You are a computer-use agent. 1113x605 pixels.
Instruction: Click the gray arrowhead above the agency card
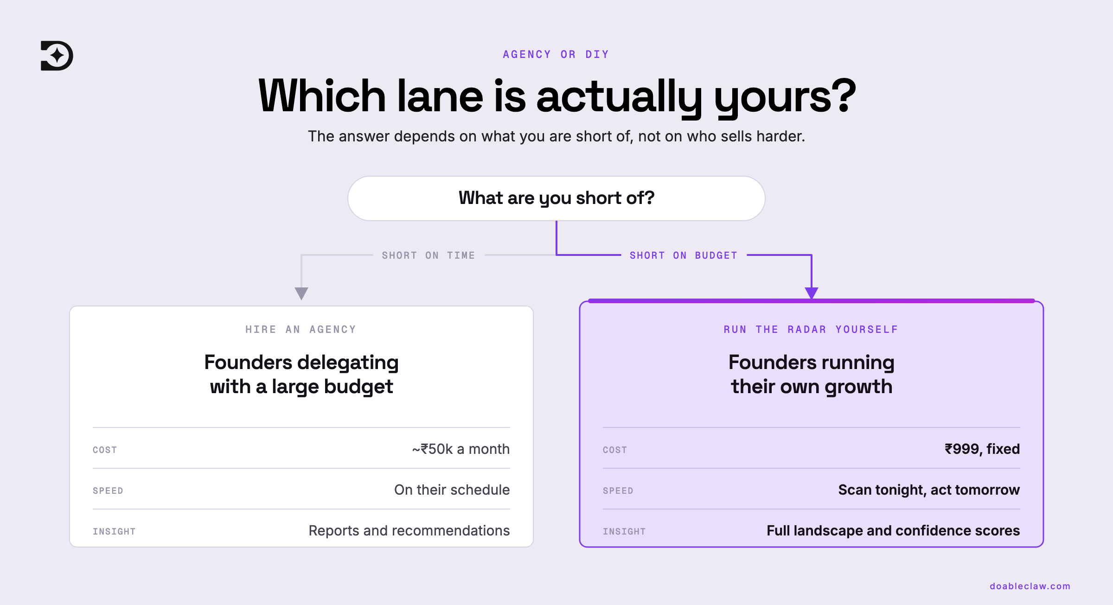pos(301,293)
